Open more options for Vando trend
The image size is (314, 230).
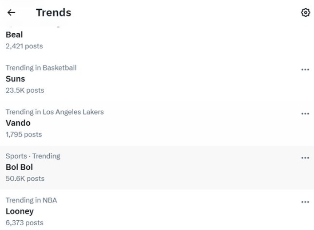point(305,114)
